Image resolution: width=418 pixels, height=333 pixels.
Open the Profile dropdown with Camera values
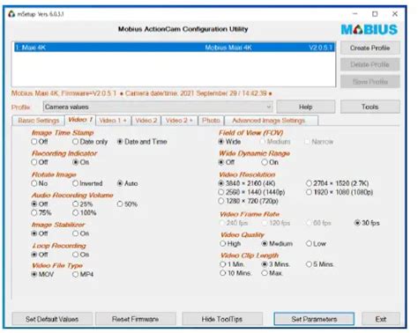(x=158, y=107)
